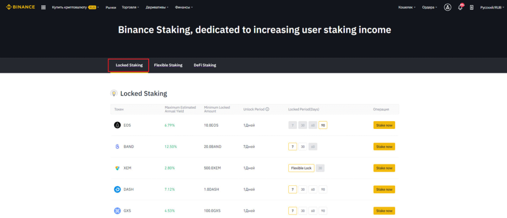Expand the Кошелек dropdown menu
Image resolution: width=507 pixels, height=218 pixels.
click(x=407, y=7)
